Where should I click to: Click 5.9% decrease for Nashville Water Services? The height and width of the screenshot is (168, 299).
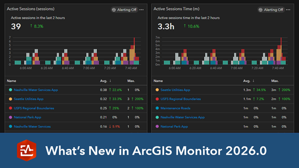(115, 126)
